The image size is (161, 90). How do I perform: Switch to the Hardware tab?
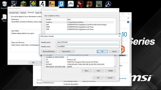tap(23, 13)
